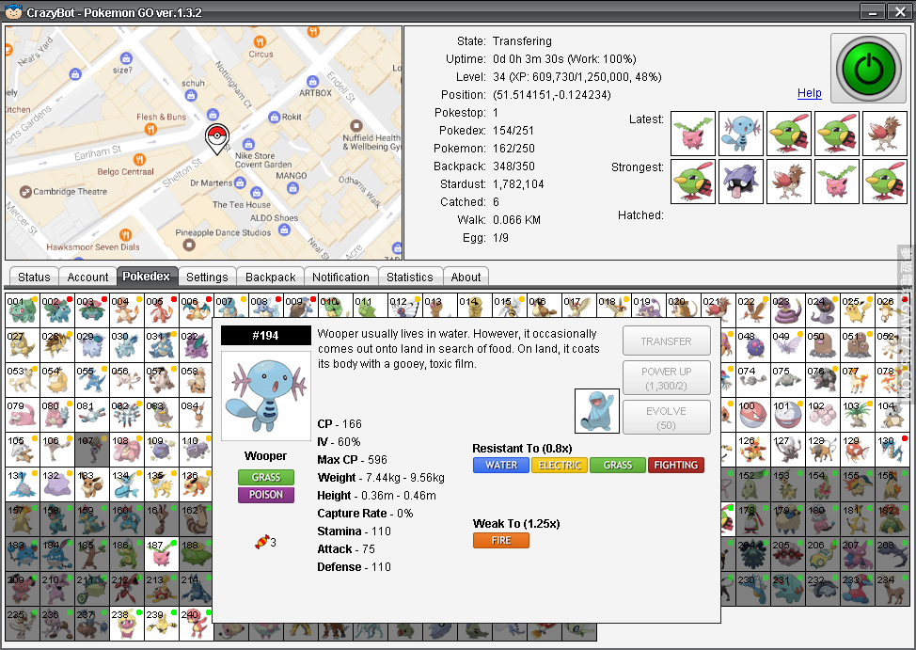Toggle the green power button
This screenshot has height=650, width=916.
point(869,68)
